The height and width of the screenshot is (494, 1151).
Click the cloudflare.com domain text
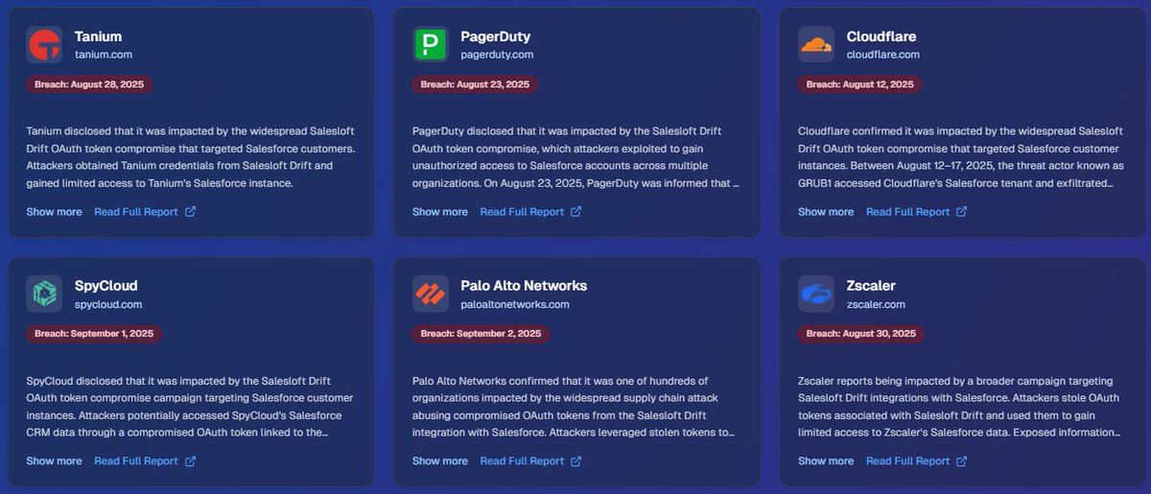[883, 55]
